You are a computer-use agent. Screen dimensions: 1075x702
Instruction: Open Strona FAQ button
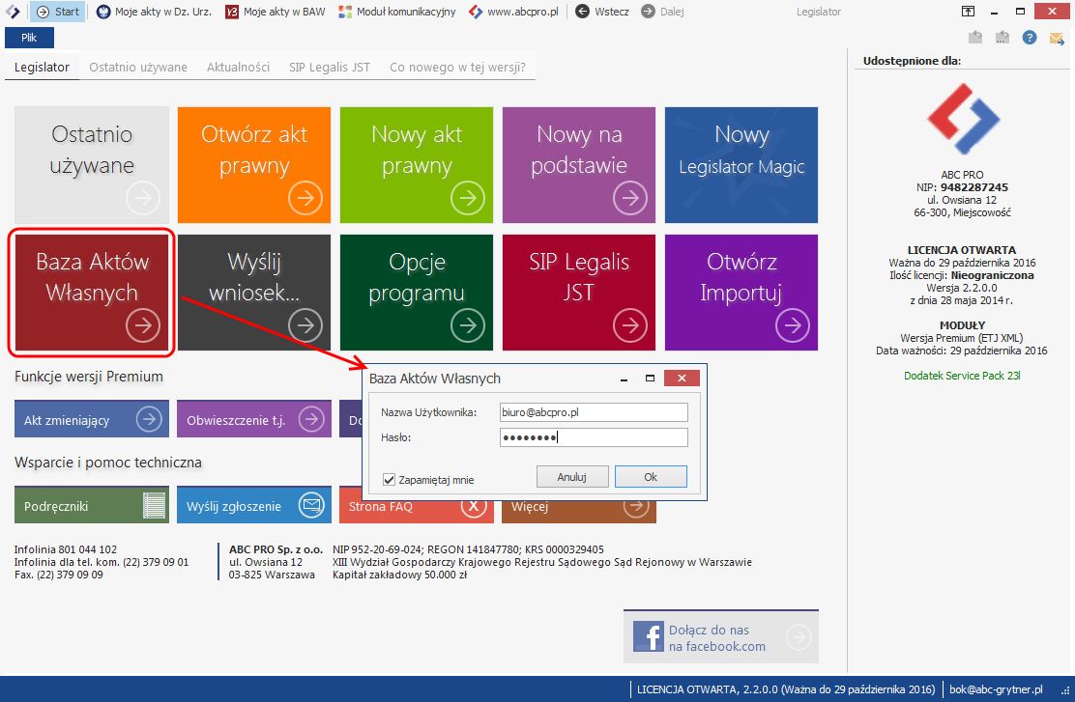coord(416,512)
